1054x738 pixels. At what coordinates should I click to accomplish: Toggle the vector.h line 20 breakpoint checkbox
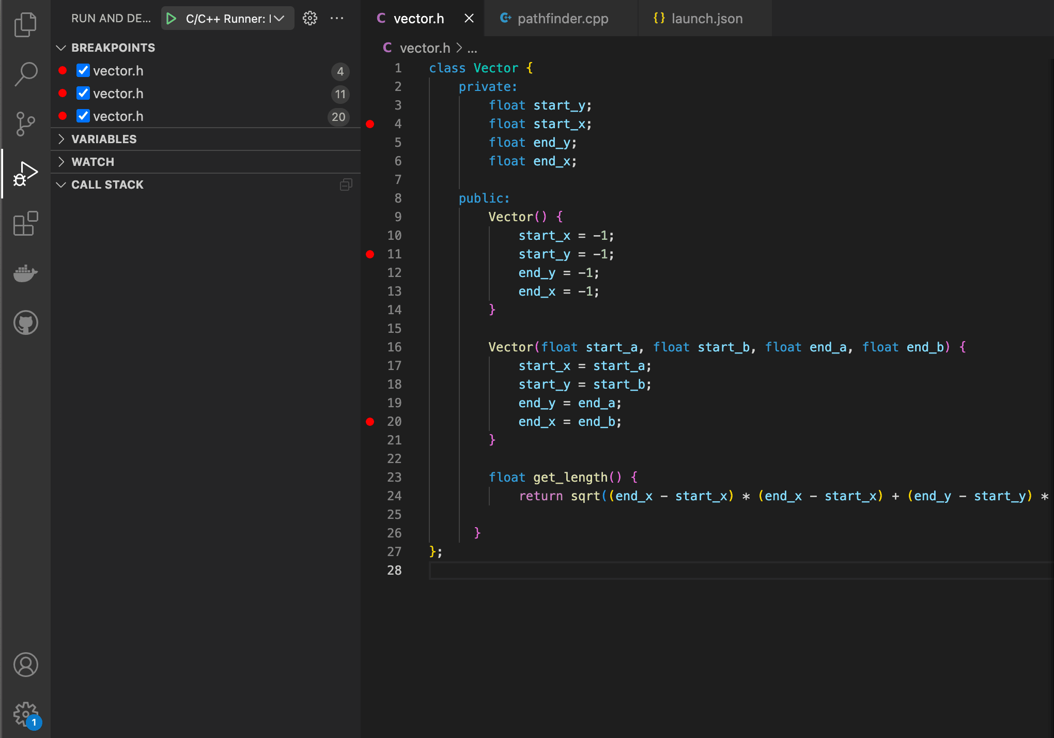(83, 116)
